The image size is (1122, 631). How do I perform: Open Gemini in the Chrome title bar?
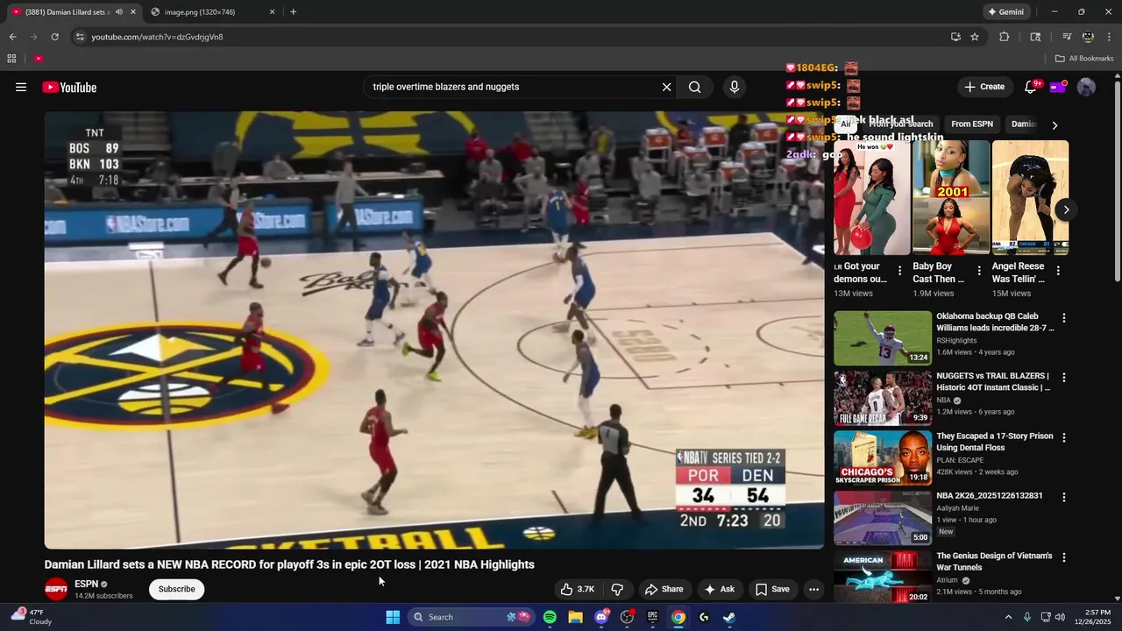(x=1005, y=12)
